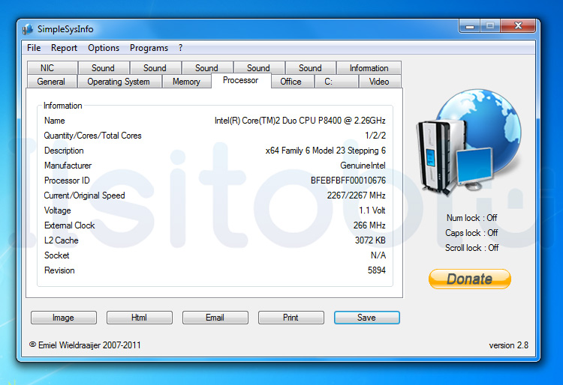
Task: Click the 1.1 Volt voltage value
Action: point(372,210)
